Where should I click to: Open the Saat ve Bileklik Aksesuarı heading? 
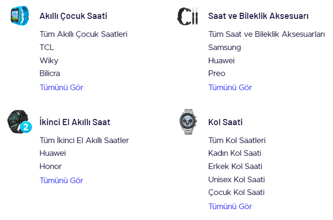(258, 16)
